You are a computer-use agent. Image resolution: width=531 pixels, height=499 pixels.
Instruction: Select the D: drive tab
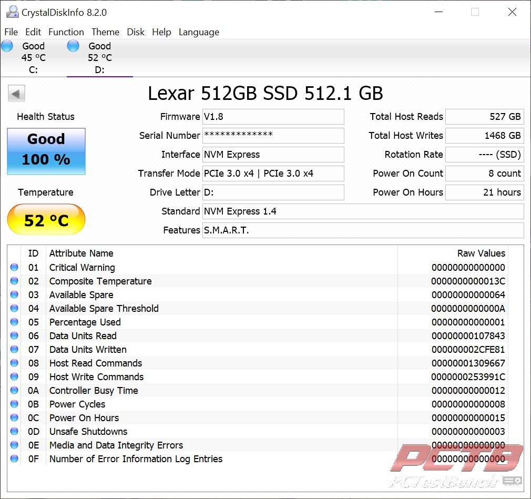pyautogui.click(x=99, y=58)
